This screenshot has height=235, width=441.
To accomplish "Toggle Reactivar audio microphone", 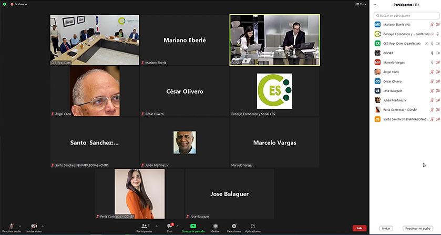I will pos(11,226).
